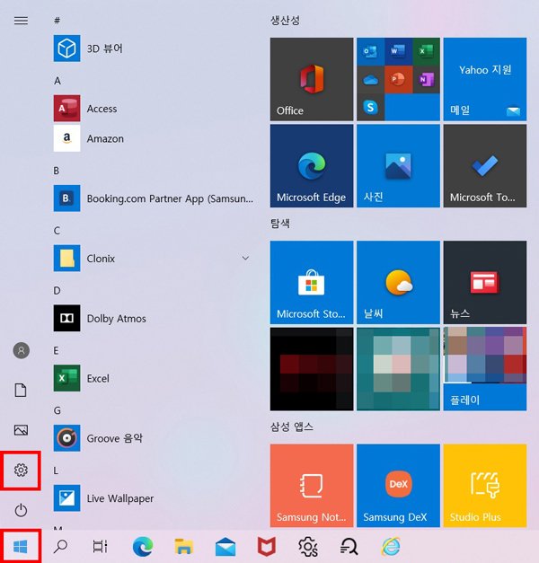Click the Office tile
539x563 pixels.
click(x=312, y=79)
